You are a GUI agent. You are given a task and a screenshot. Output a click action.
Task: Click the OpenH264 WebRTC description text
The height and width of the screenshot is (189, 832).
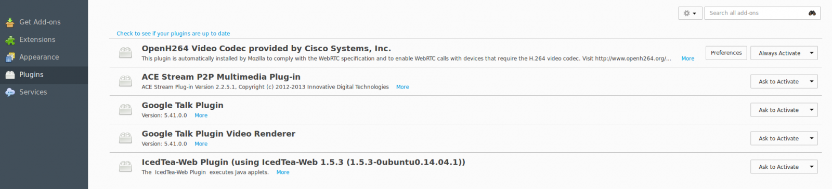pos(406,59)
